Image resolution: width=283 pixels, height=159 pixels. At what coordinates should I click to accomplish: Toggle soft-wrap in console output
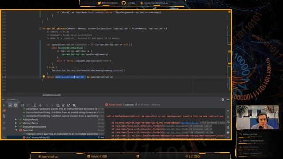point(228,122)
